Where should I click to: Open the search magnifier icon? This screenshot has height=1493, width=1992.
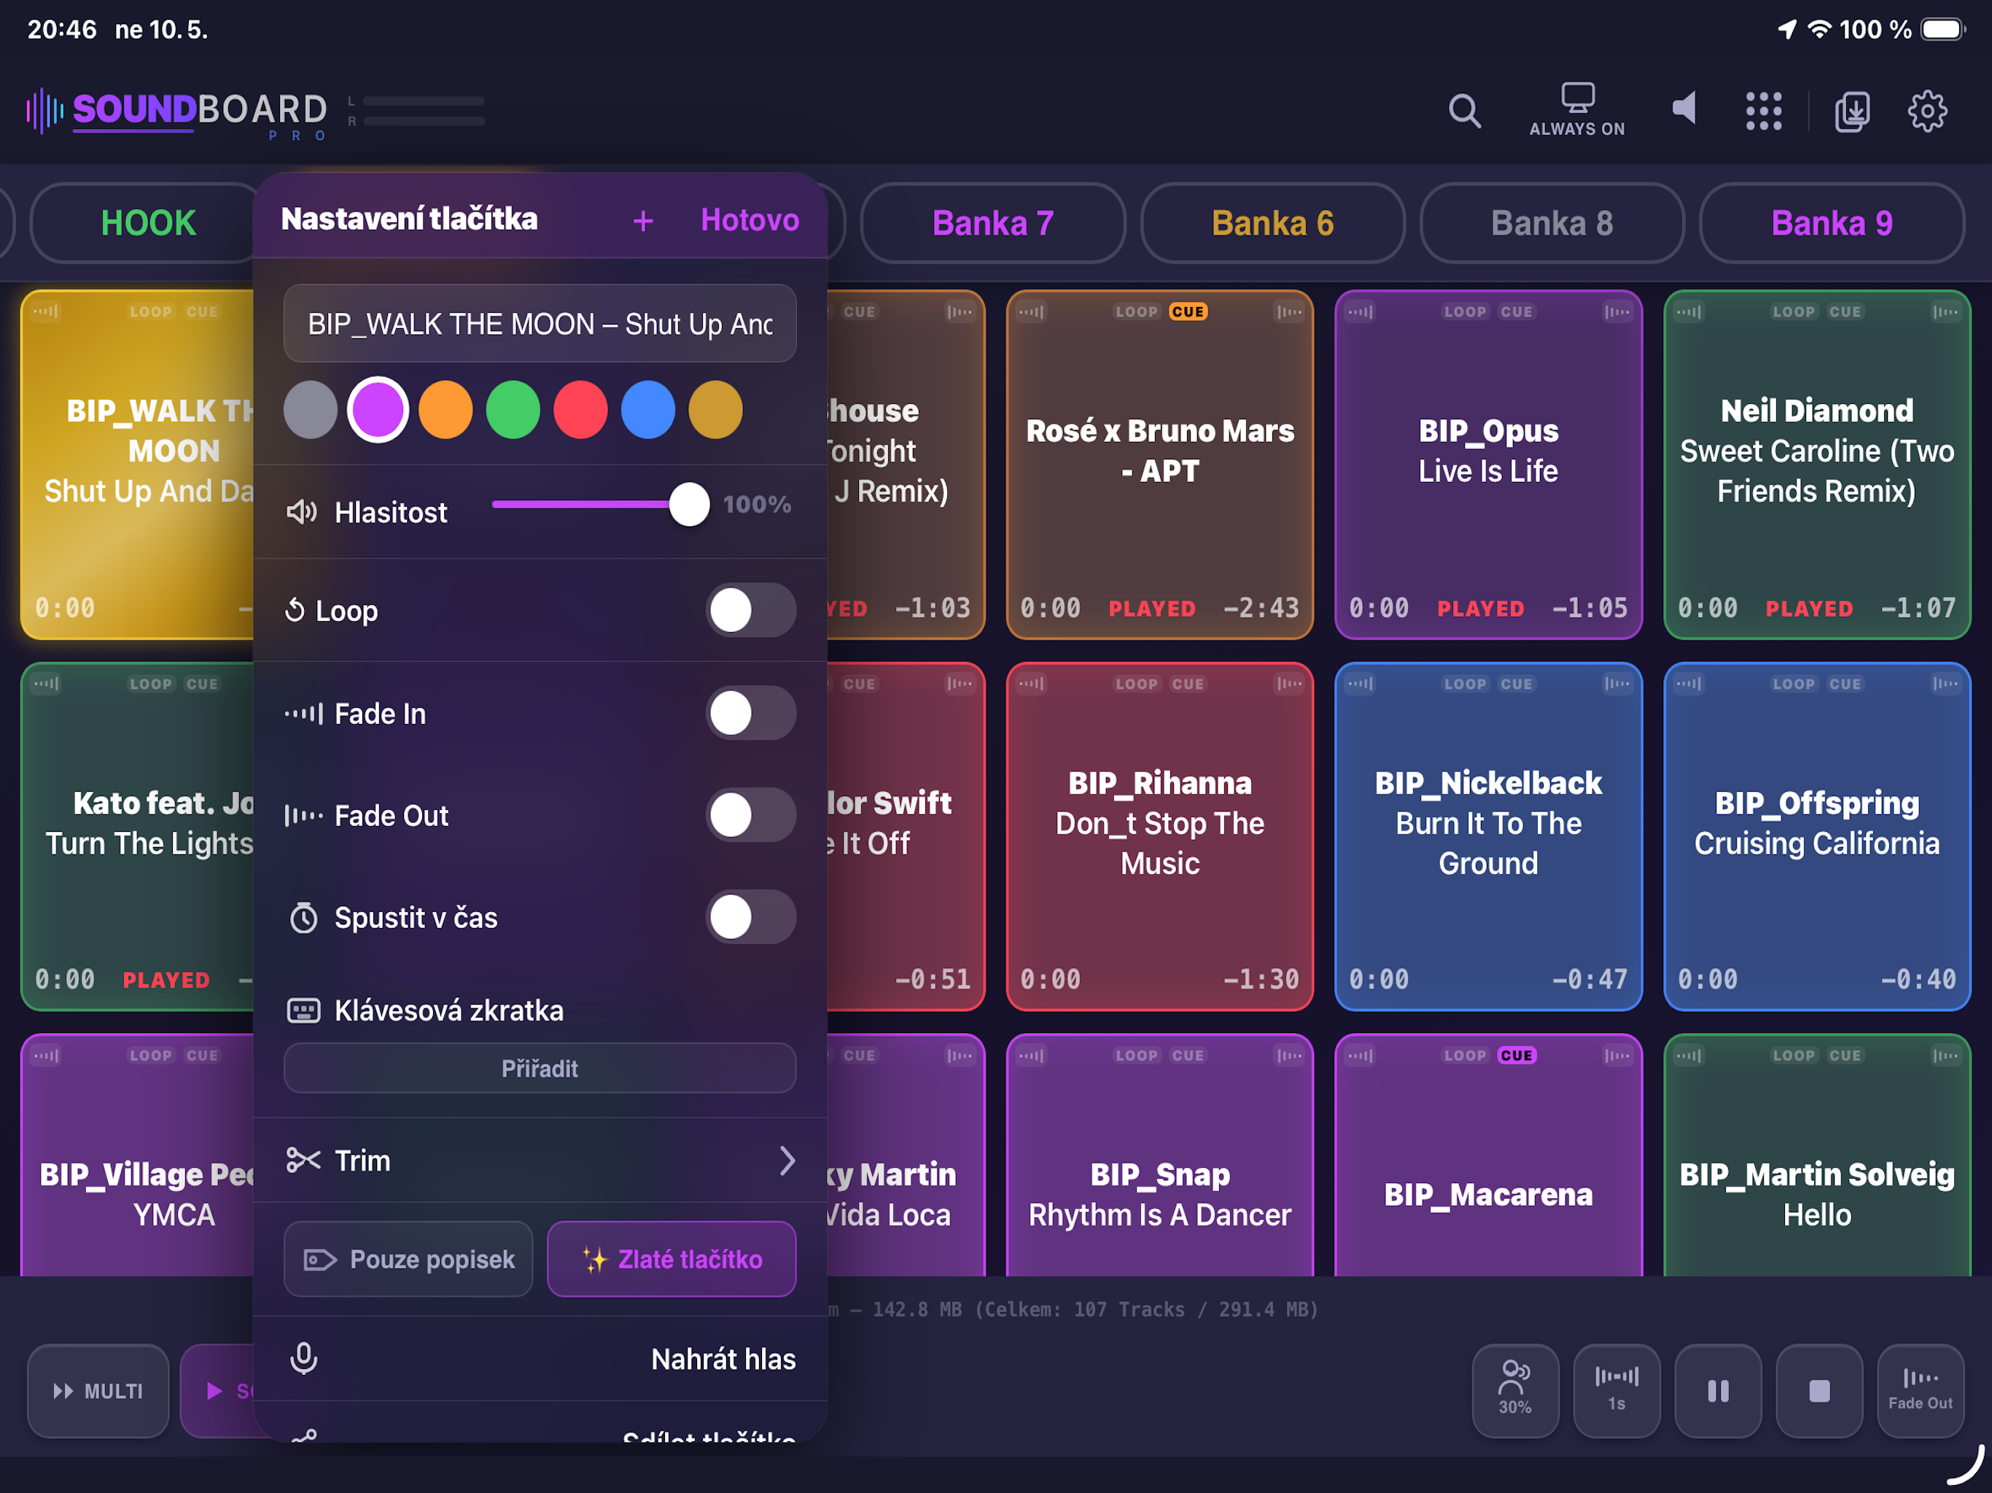click(1464, 111)
